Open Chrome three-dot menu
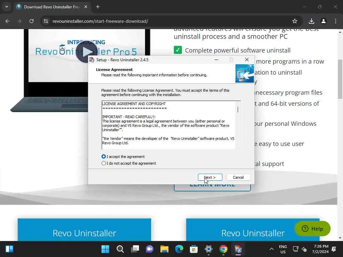 336,21
